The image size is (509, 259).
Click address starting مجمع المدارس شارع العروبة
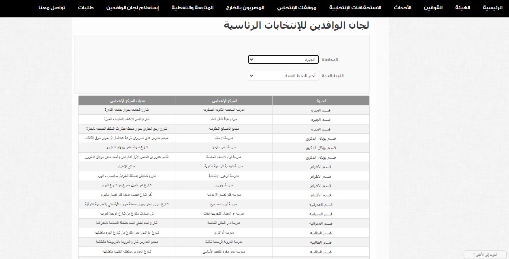[127, 242]
